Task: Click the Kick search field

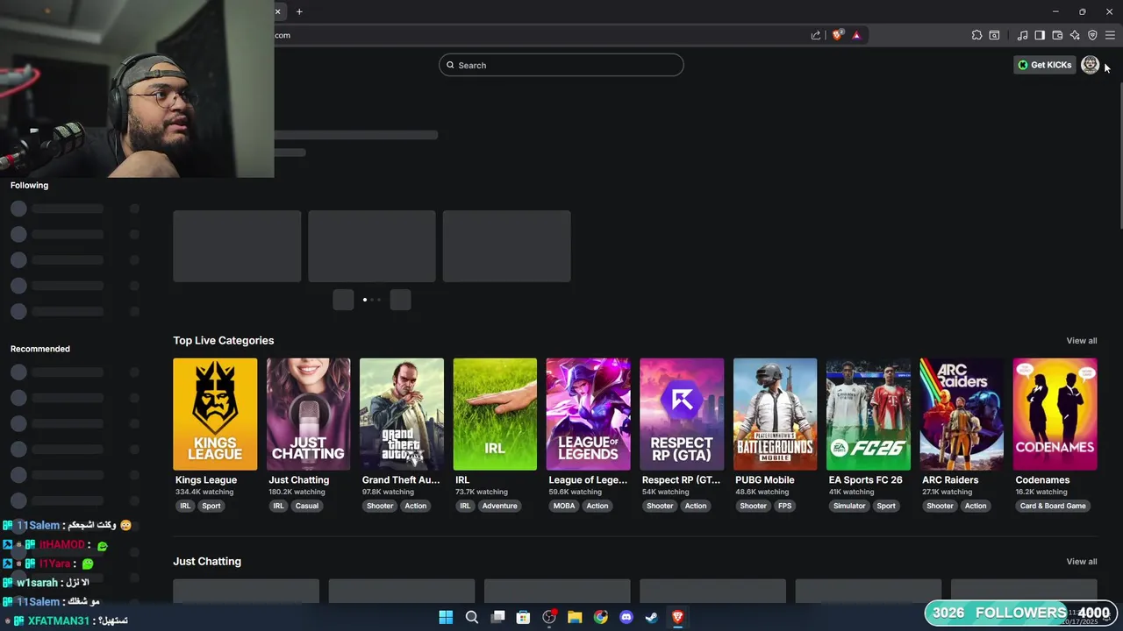Action: point(561,65)
